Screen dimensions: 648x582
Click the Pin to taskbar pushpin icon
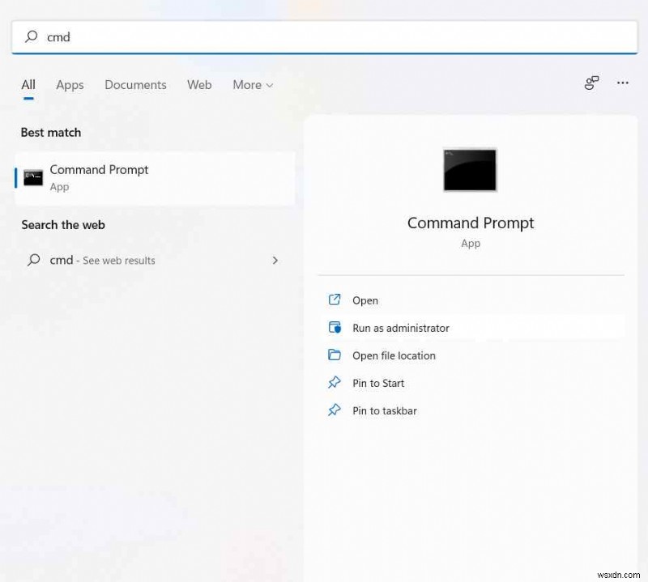point(335,410)
